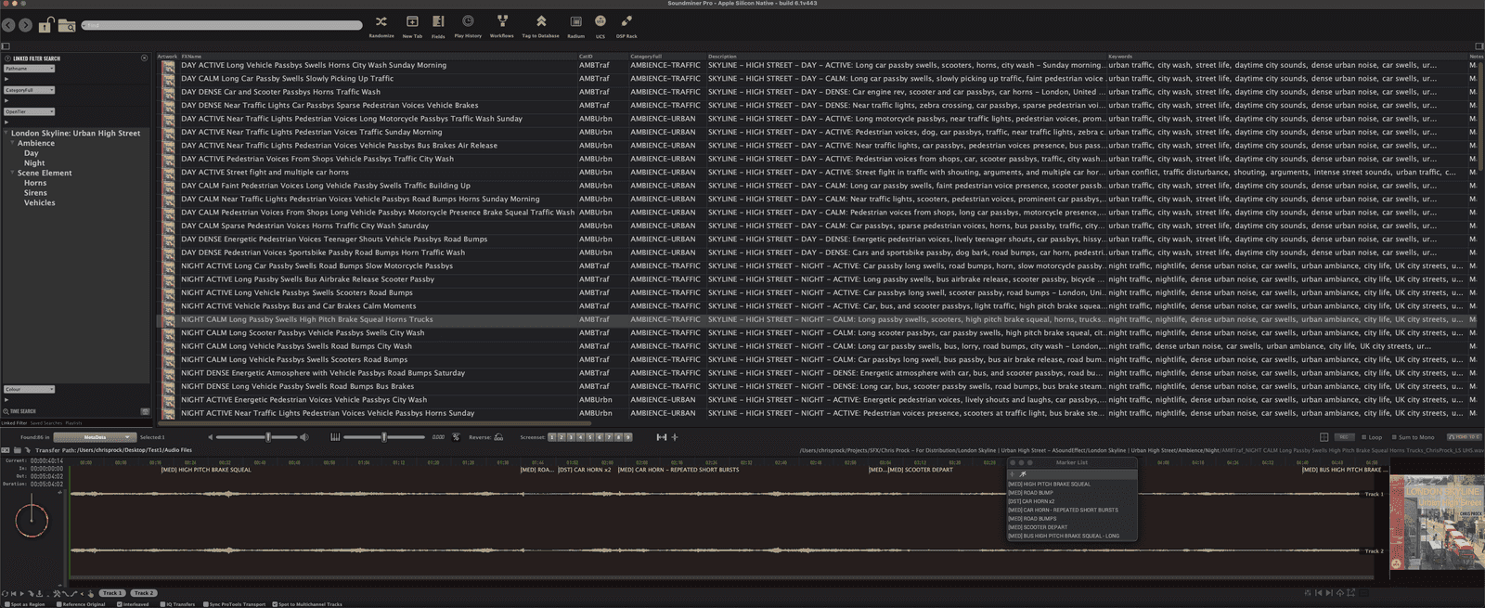Open the Play History toolbar icon
The image size is (1485, 608).
(x=468, y=21)
